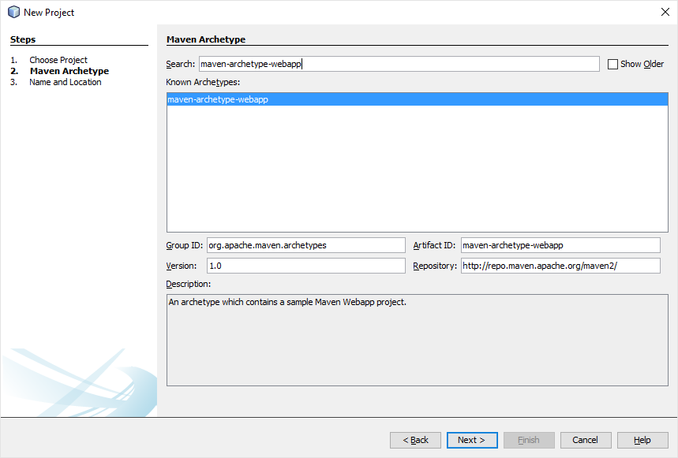Viewport: 678px width, 458px height.
Task: Click inside the Description text area
Action: click(418, 341)
